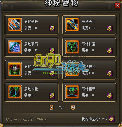Click the 2/5 page indicator
The height and width of the screenshot is (127, 122).
[x=62, y=107]
